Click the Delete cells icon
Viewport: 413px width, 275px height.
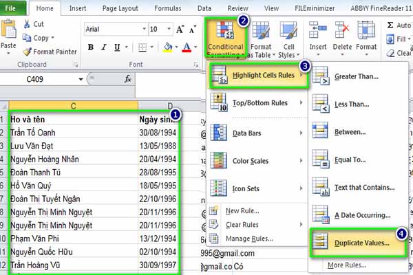tap(342, 30)
